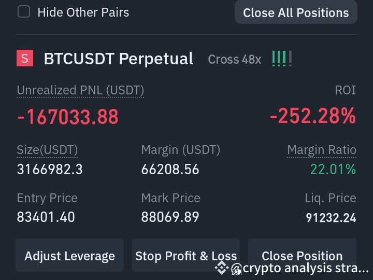Click the crypto analysis author avatar
Screen dimensions: 373x280
tap(236, 269)
